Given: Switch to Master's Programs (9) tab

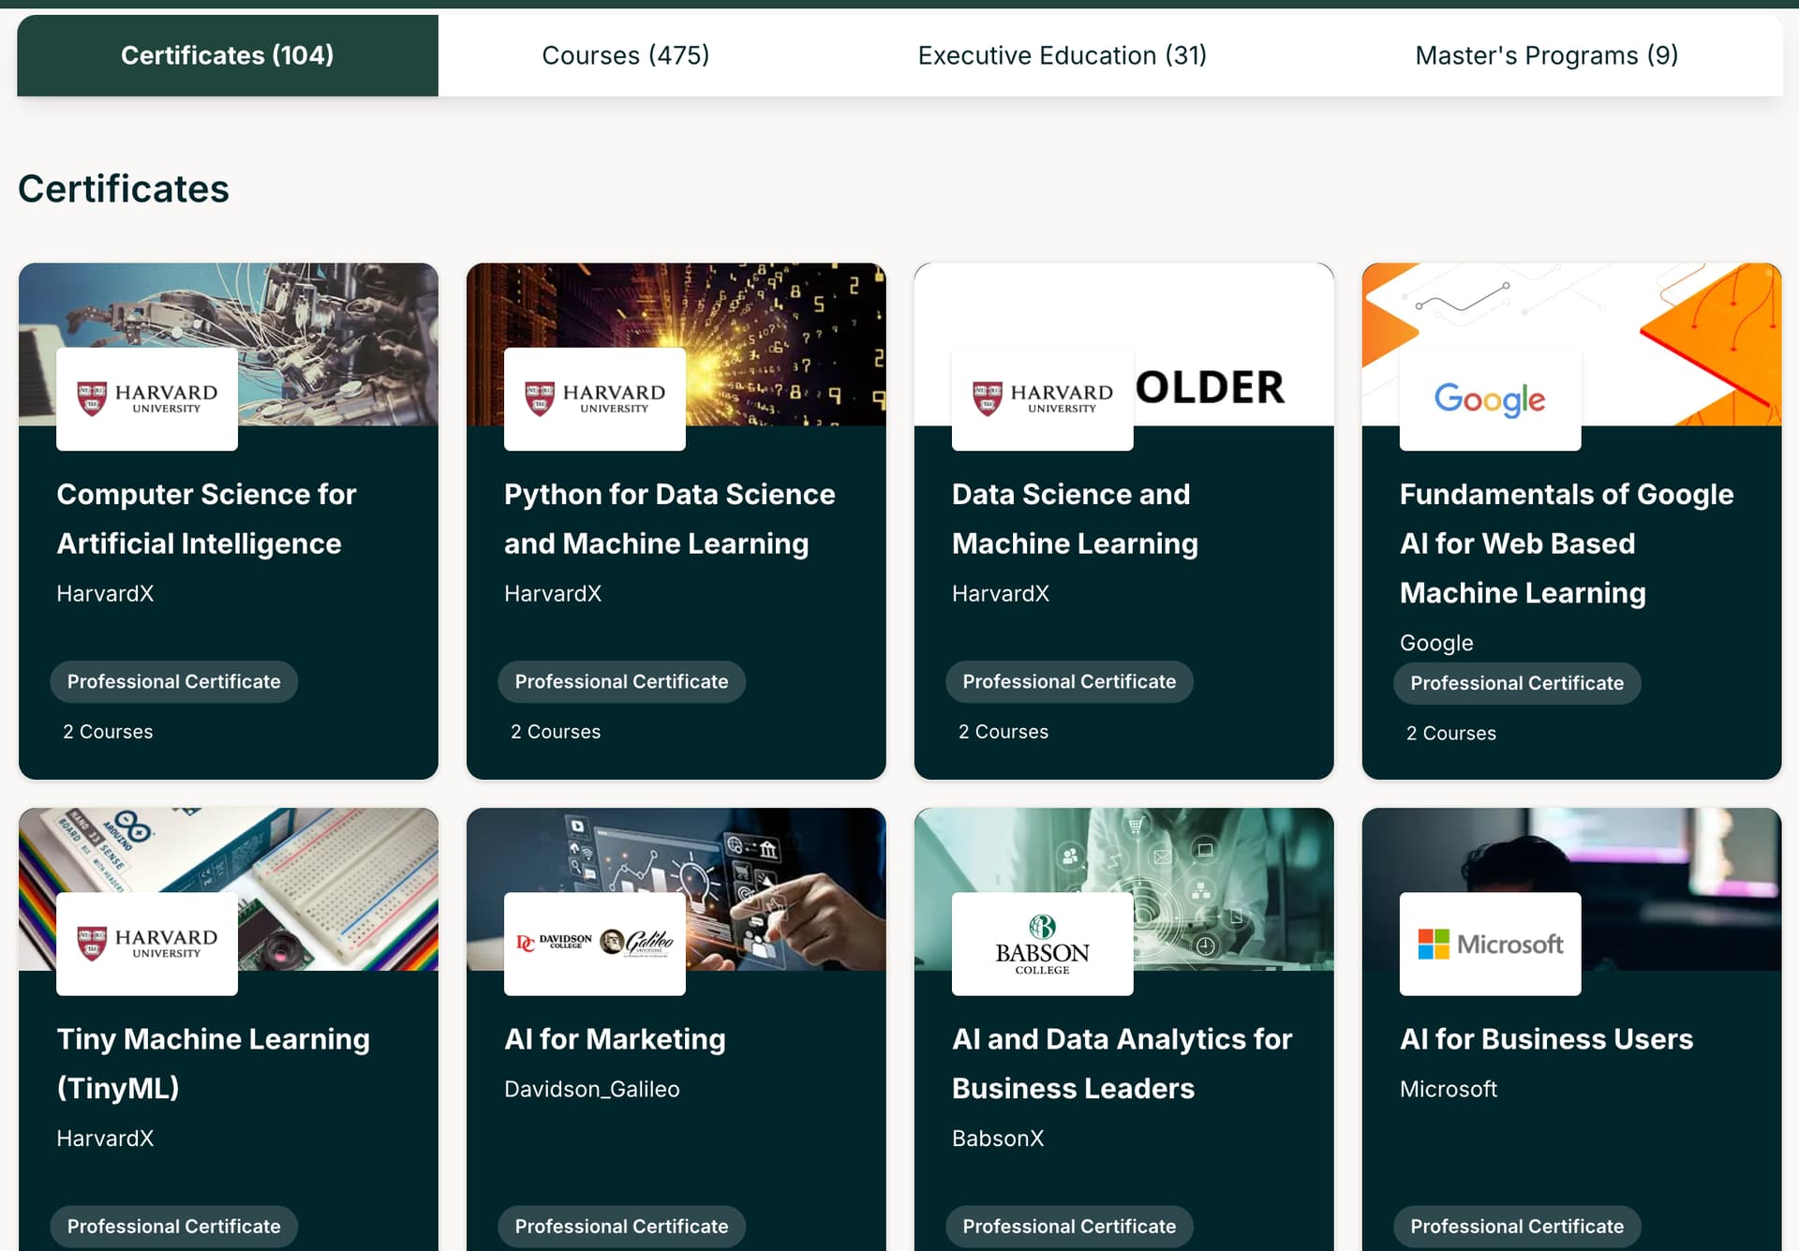Looking at the screenshot, I should pos(1546,55).
